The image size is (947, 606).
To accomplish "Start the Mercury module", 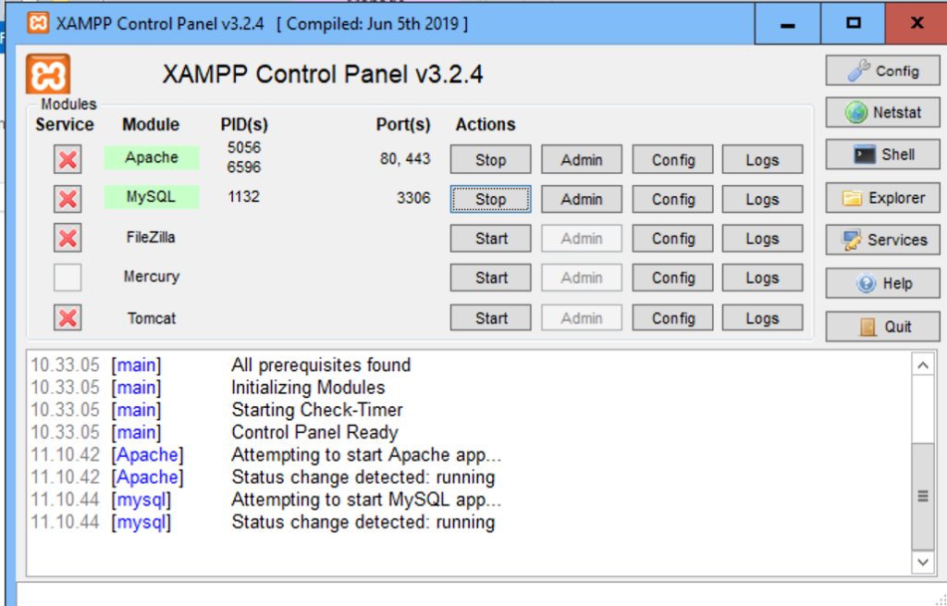I will (x=490, y=278).
